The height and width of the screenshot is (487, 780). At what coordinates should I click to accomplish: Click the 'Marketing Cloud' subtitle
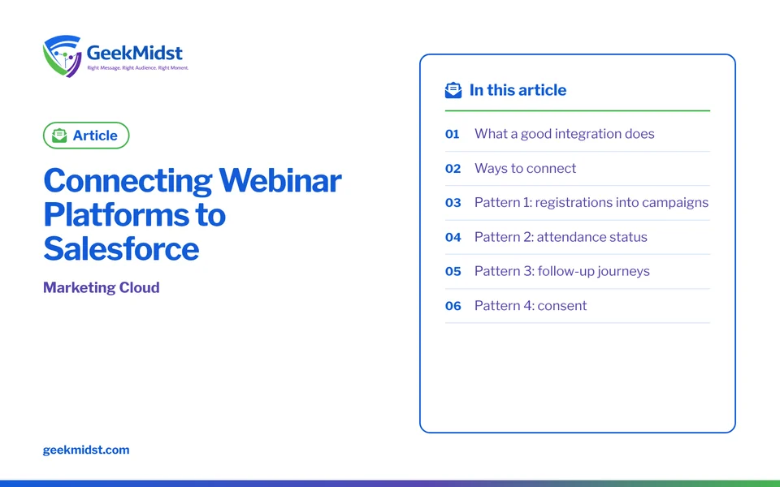tap(101, 287)
